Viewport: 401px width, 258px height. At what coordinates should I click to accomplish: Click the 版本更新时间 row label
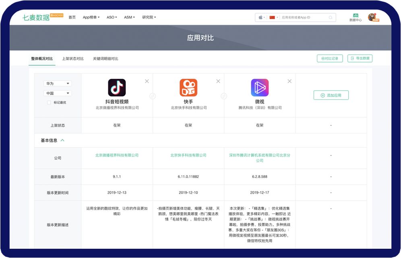pyautogui.click(x=58, y=192)
